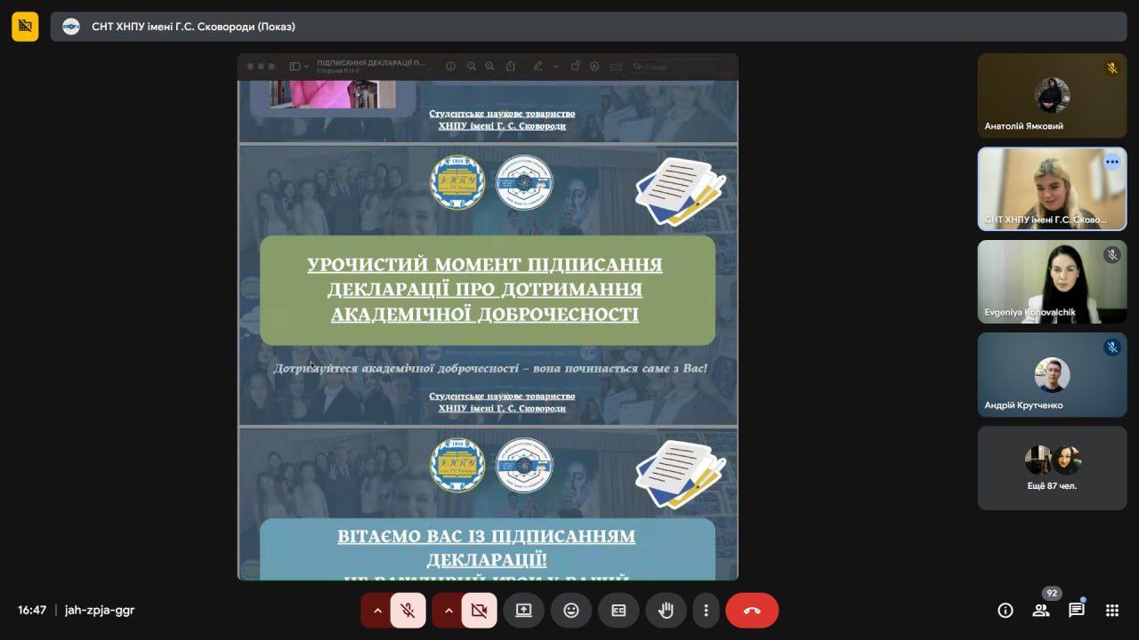Open the three-dot more options menu
This screenshot has height=640, width=1139.
706,611
